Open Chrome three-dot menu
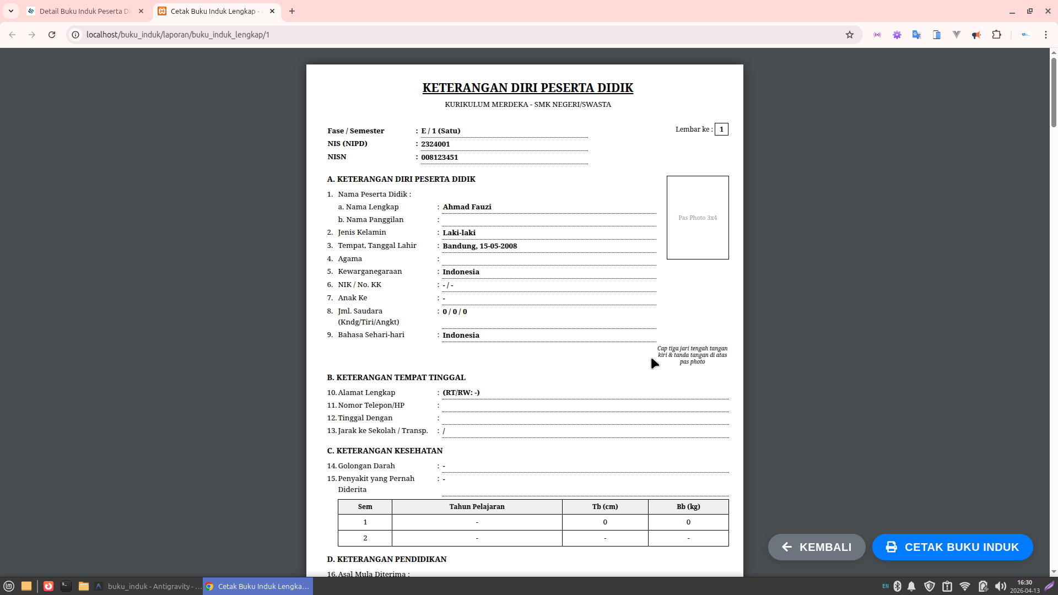The width and height of the screenshot is (1058, 595). pos(1045,35)
